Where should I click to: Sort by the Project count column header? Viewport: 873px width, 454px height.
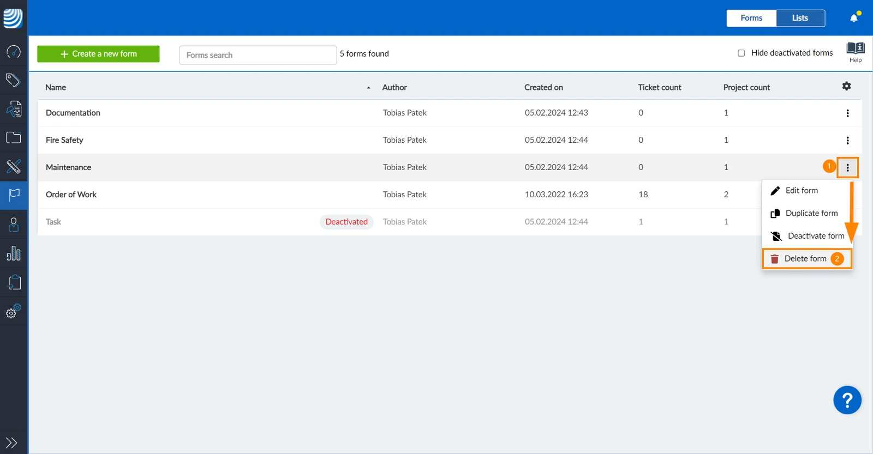coord(746,87)
